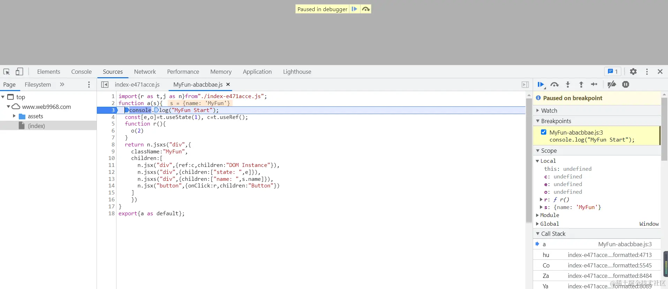Set breakpoint on line number 6
Image resolution: width=668 pixels, height=289 pixels.
pos(113,131)
